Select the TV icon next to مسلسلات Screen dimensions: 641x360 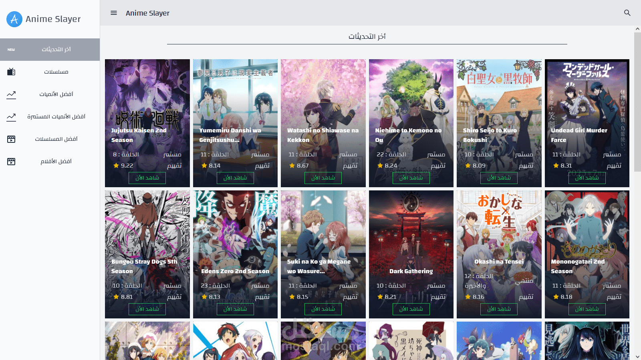[11, 71]
